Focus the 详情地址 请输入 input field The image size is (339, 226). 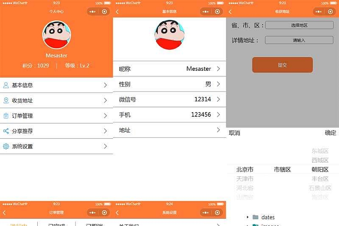click(299, 40)
